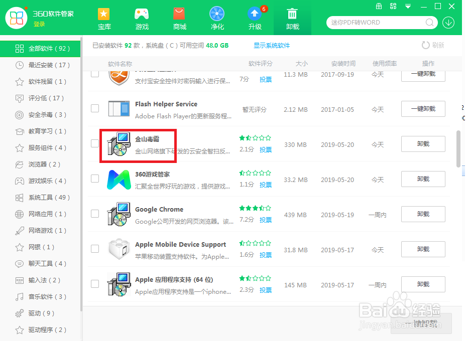
Task: Check the Google Chrome row checkbox
Action: tap(95, 214)
